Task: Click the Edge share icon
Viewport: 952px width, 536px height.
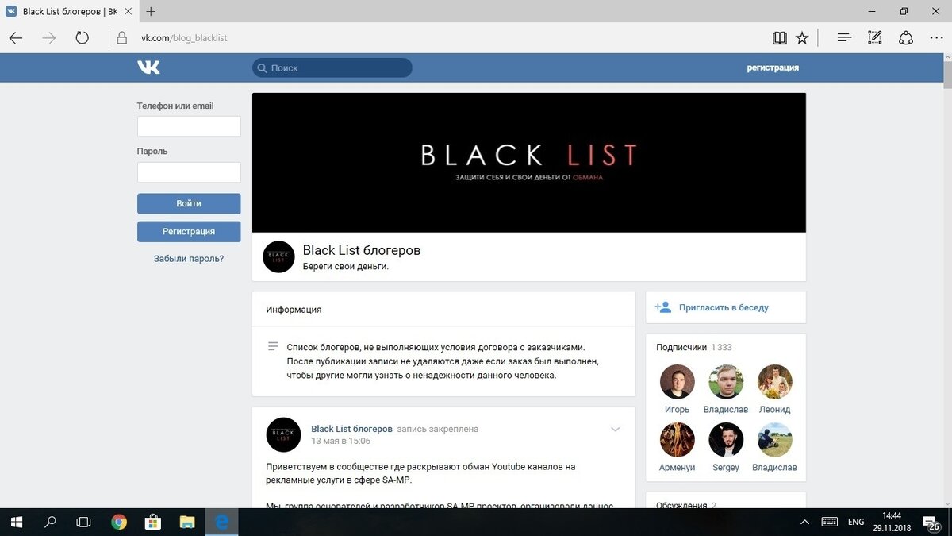Action: pos(905,37)
